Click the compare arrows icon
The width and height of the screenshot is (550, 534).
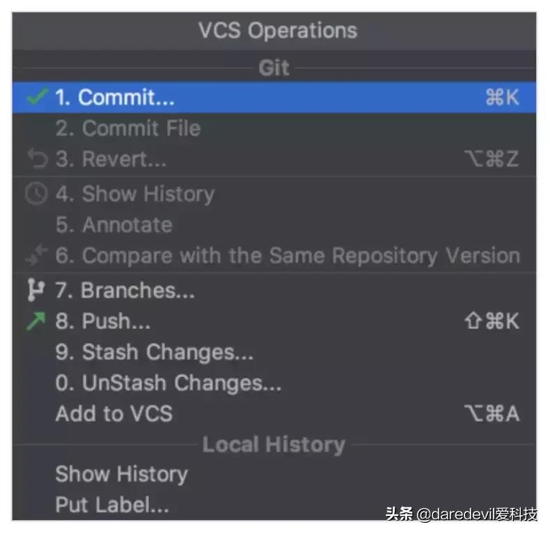click(x=37, y=256)
